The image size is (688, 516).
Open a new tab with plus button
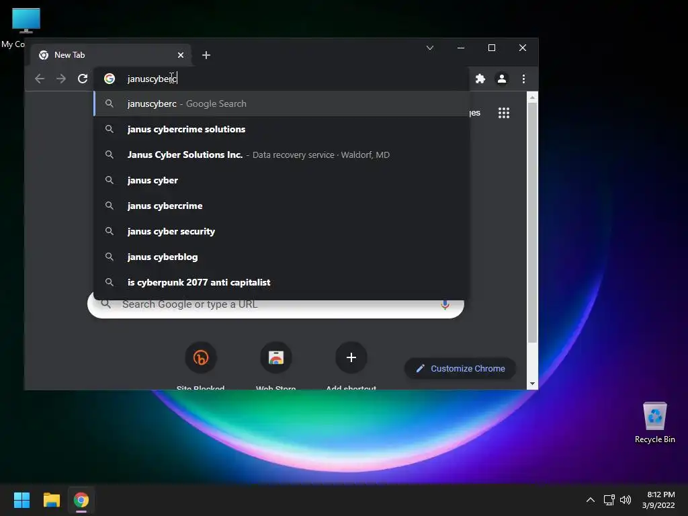206,55
